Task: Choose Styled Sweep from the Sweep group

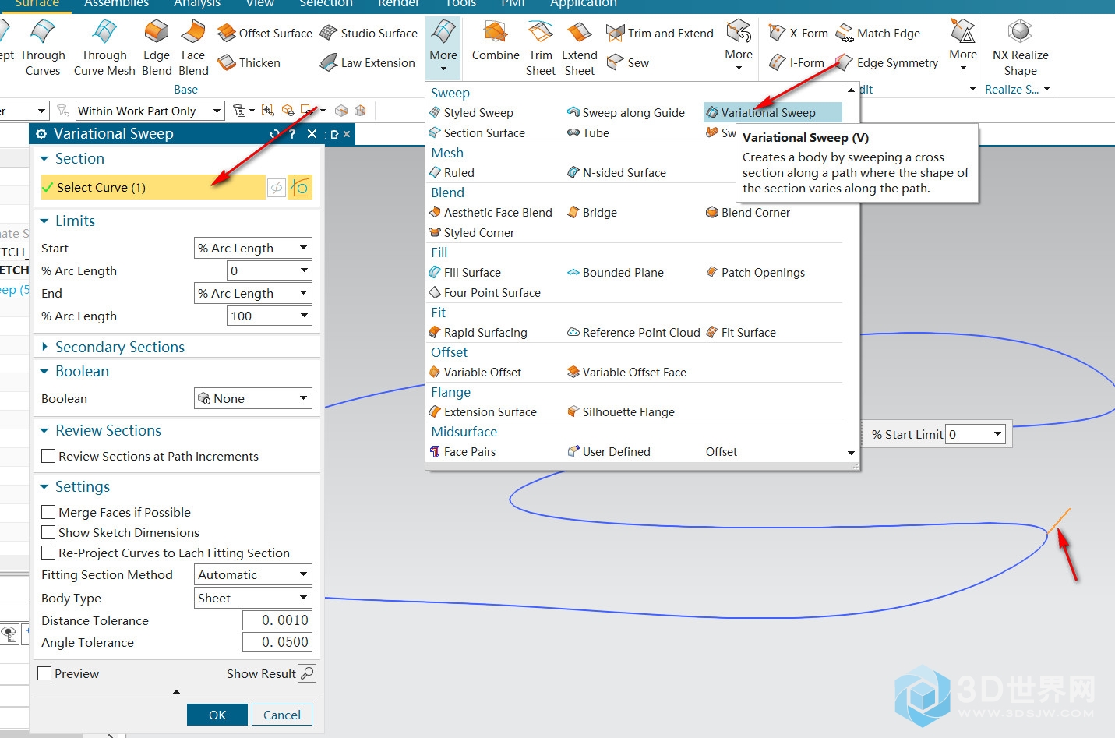Action: click(x=471, y=113)
